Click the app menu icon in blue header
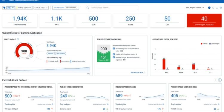Screen dimensions: 224x112 (x=3, y=1)
